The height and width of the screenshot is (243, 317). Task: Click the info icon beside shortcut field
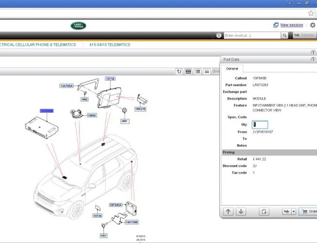[218, 35]
